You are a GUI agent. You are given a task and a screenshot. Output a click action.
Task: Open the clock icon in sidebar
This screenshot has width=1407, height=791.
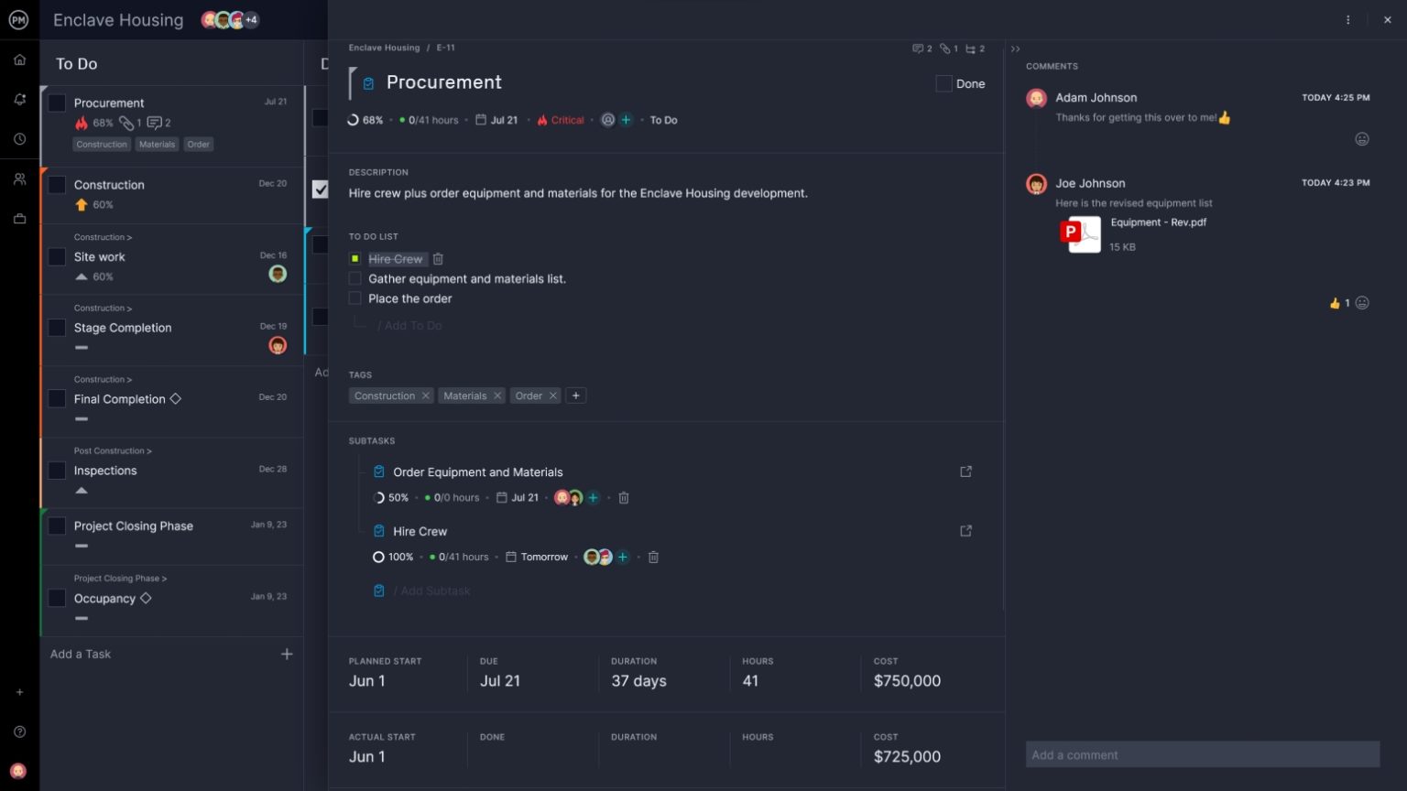[x=19, y=139]
